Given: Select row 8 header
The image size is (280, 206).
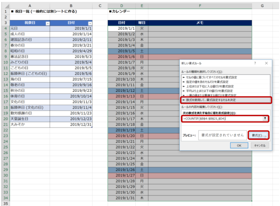Looking at the screenshot, I should point(4,51).
